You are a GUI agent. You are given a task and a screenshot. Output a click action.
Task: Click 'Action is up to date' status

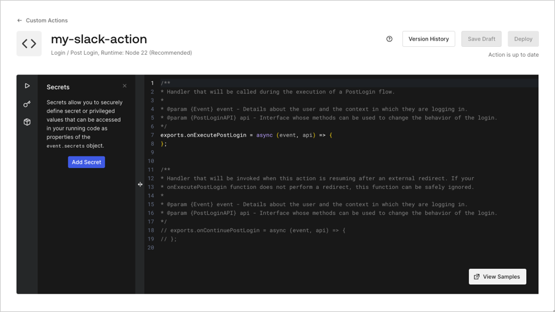click(x=513, y=55)
